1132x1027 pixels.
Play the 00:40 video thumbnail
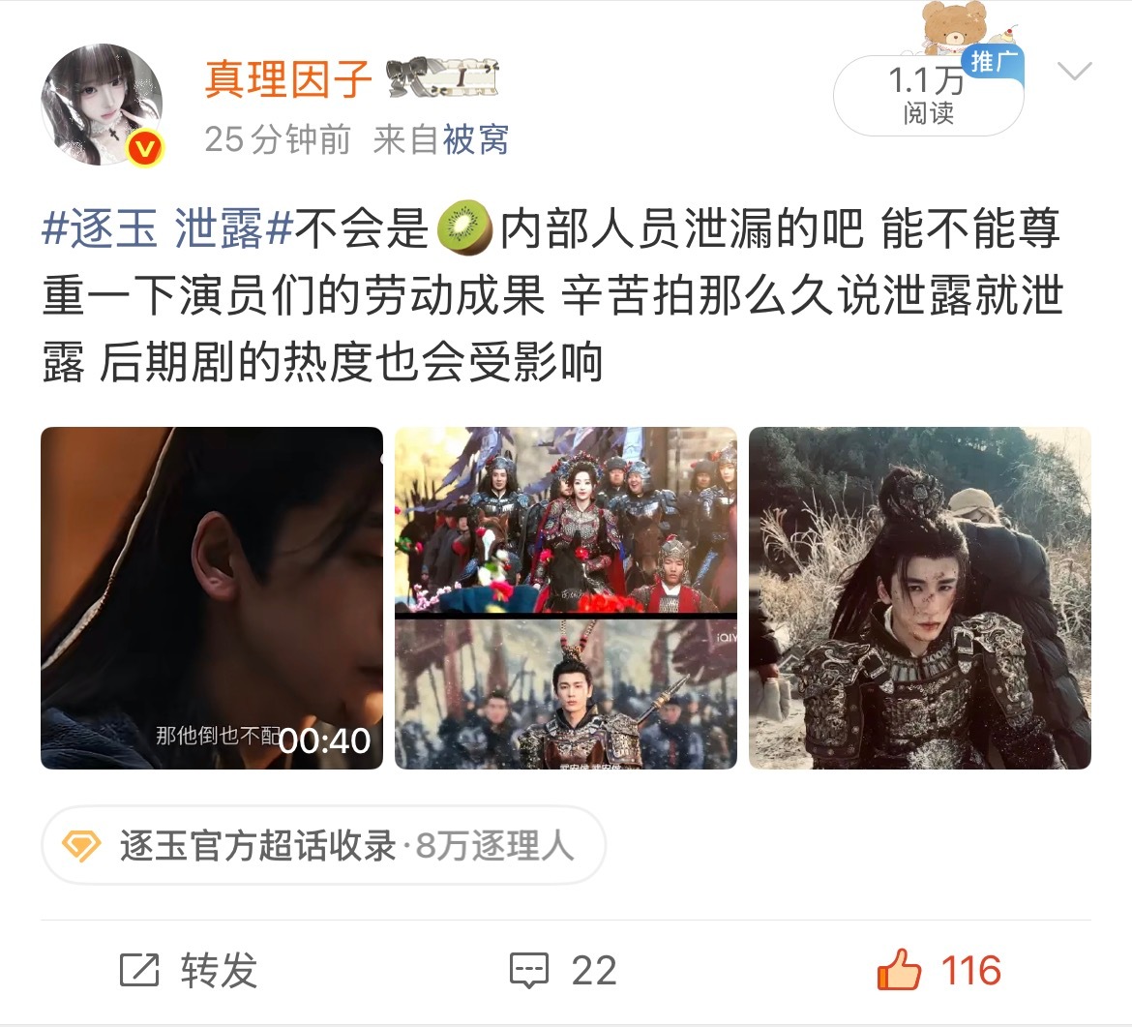pyautogui.click(x=212, y=598)
